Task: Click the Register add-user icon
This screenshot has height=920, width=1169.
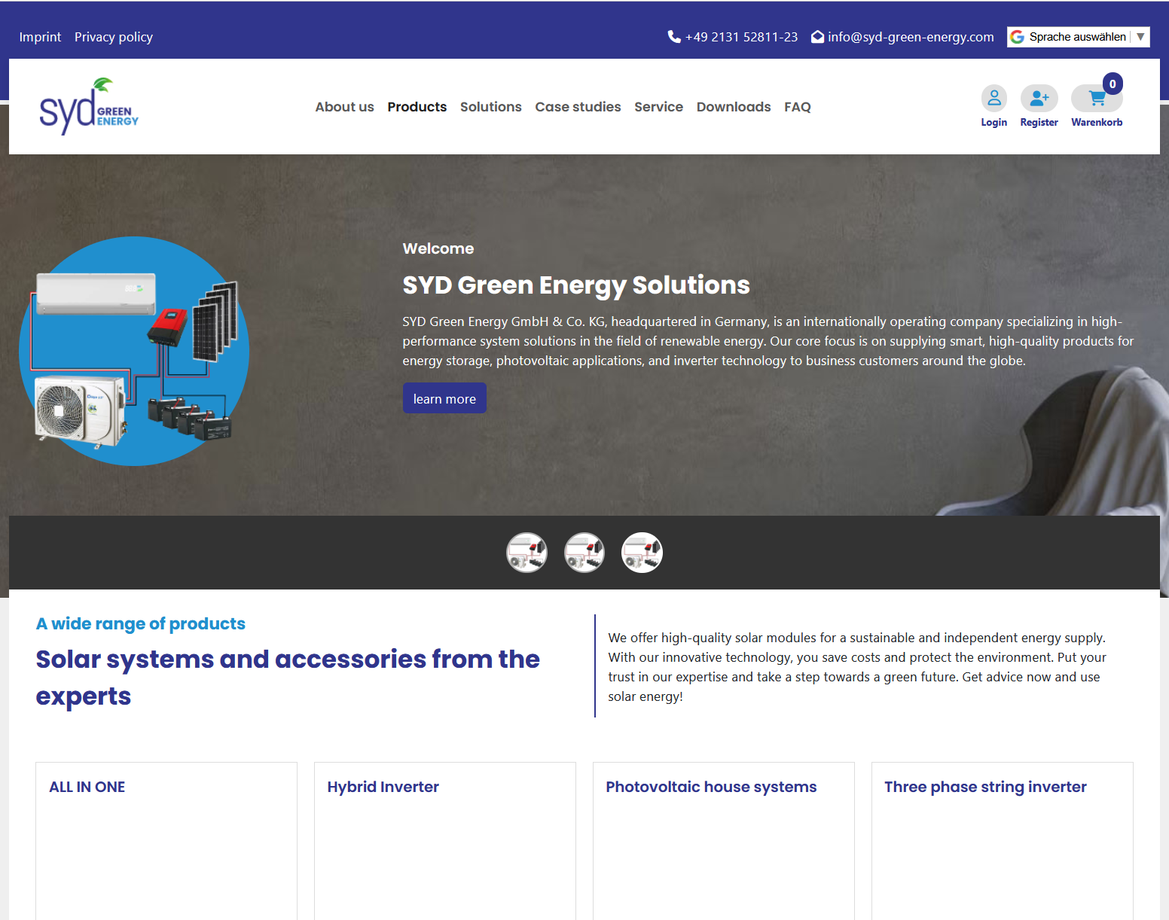Action: click(x=1039, y=99)
